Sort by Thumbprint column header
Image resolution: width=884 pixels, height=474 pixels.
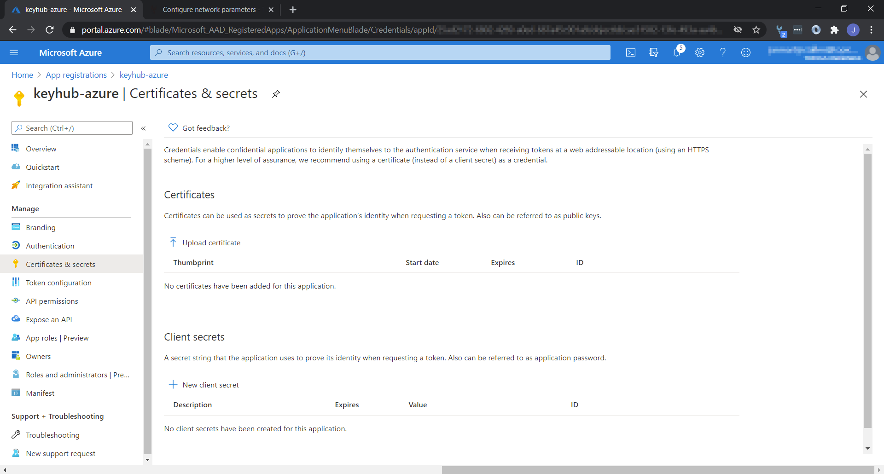tap(193, 262)
